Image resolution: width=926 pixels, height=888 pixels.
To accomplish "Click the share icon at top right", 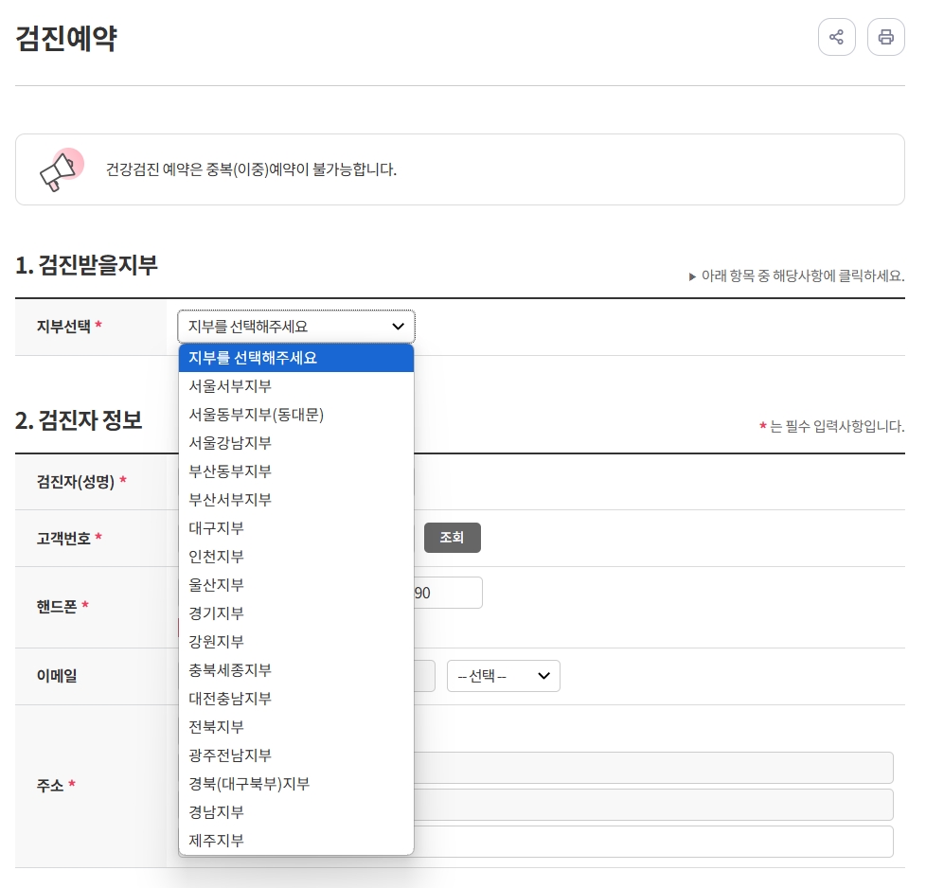I will point(837,37).
